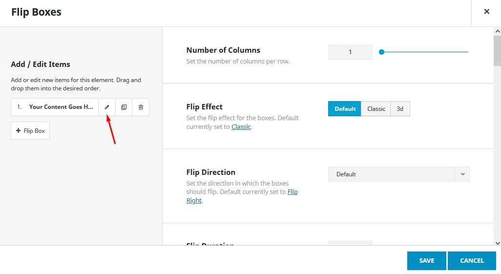This screenshot has width=501, height=274.
Task: Duplicate the flip box item
Action: [x=124, y=107]
